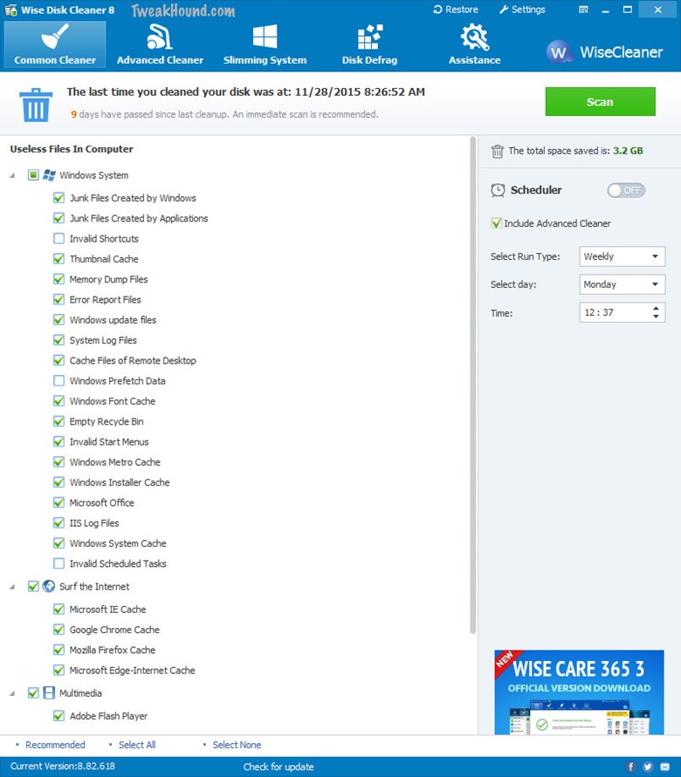The image size is (681, 777).
Task: Uncheck Junk Files Created by Windows
Action: pyautogui.click(x=58, y=198)
